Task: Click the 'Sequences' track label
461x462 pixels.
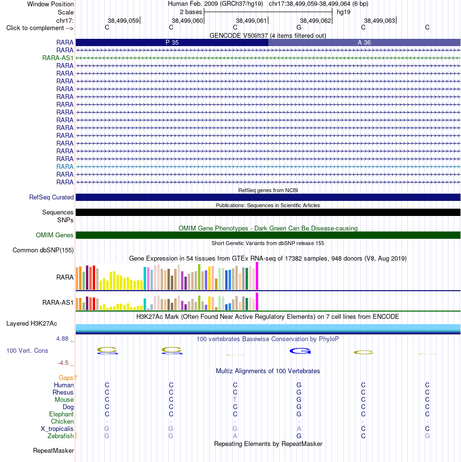Action: (58, 213)
